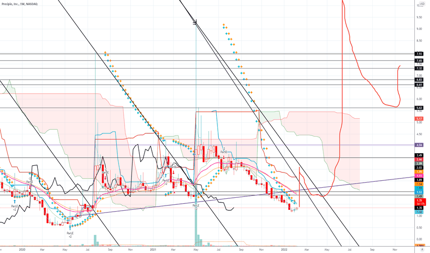
Task: Click the light blue 1.32 tag
Action: 419,212
